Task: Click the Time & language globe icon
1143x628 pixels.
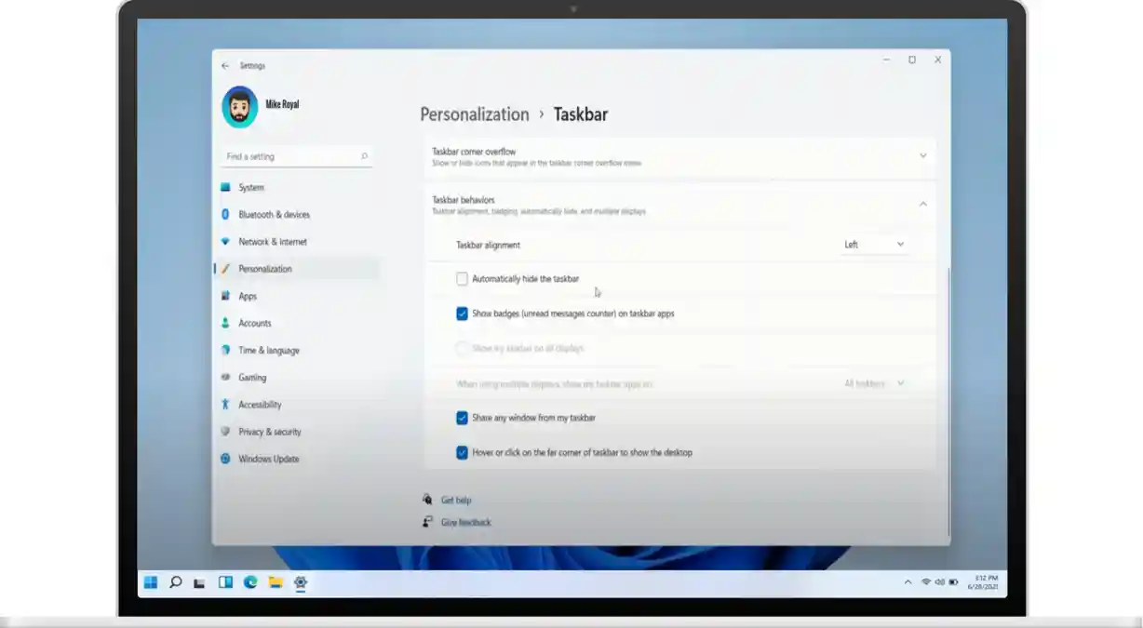Action: tap(225, 350)
